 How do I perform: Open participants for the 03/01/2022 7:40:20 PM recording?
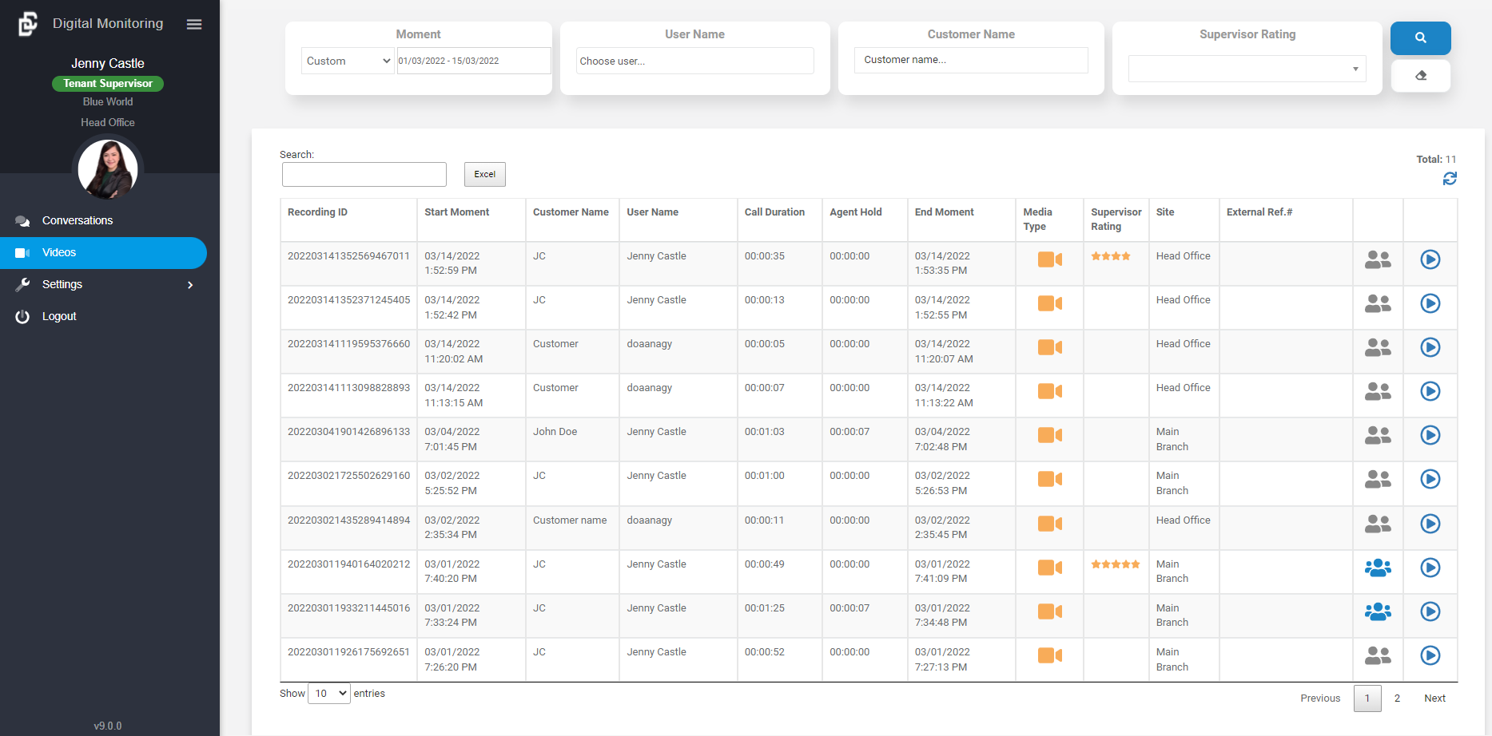(x=1377, y=568)
